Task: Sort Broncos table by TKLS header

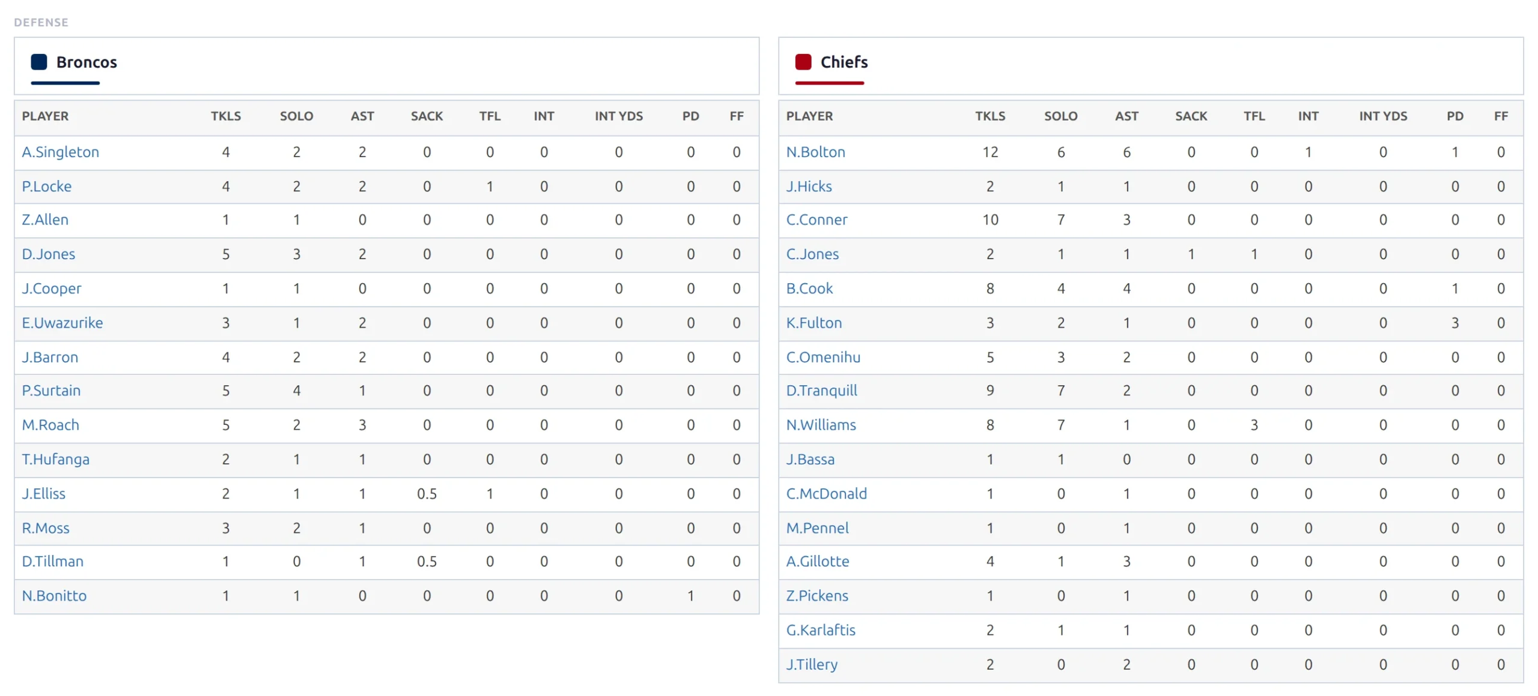Action: (226, 116)
